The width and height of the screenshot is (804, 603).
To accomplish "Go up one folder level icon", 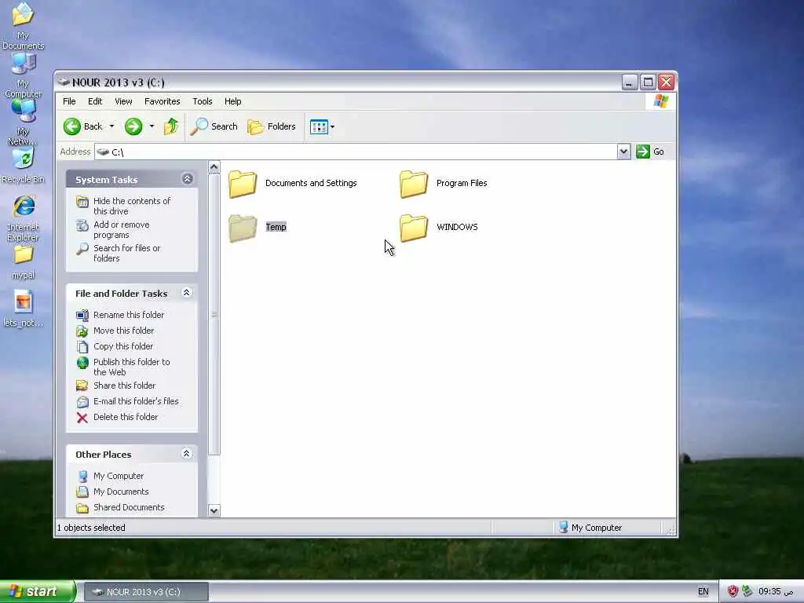I will coord(171,126).
